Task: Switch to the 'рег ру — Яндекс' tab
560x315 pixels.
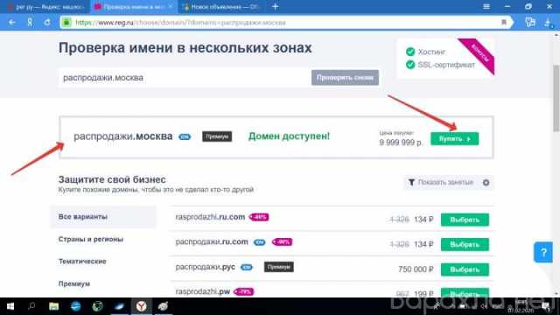Action: pyautogui.click(x=45, y=7)
